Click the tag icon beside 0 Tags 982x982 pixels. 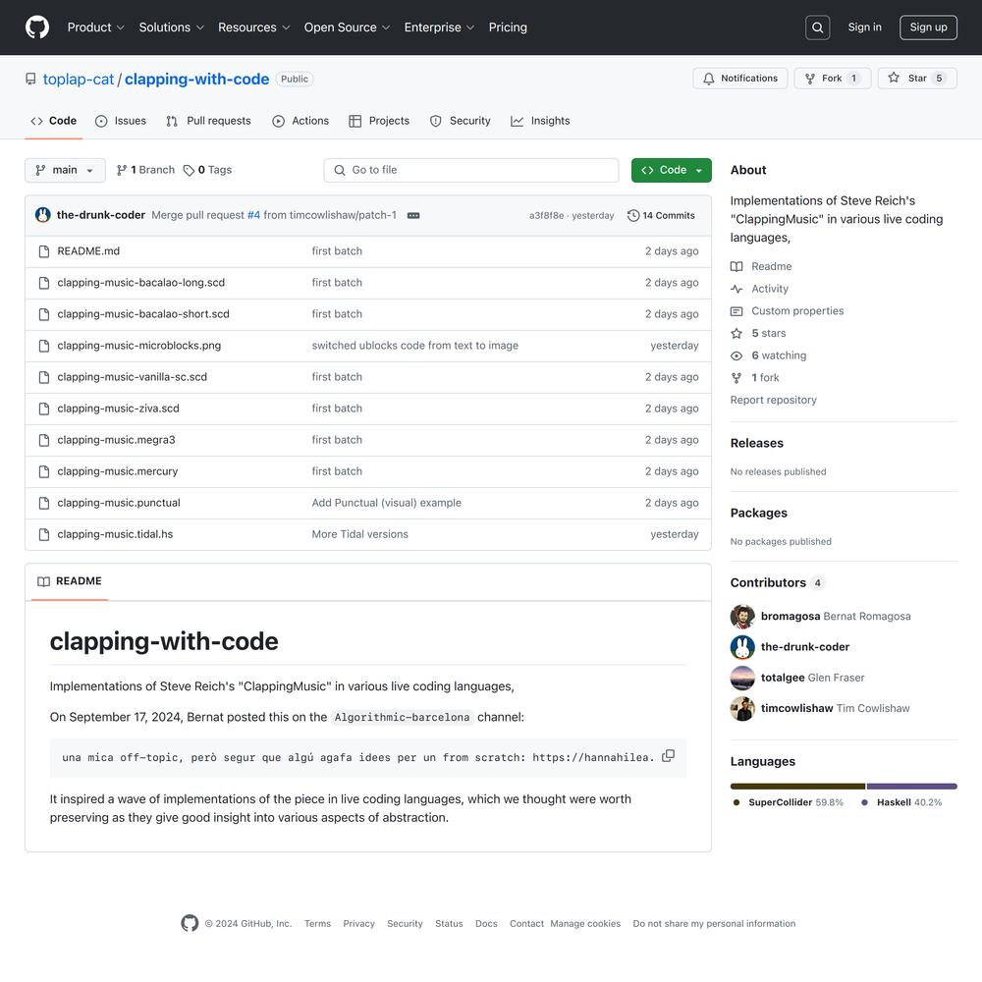pos(189,170)
